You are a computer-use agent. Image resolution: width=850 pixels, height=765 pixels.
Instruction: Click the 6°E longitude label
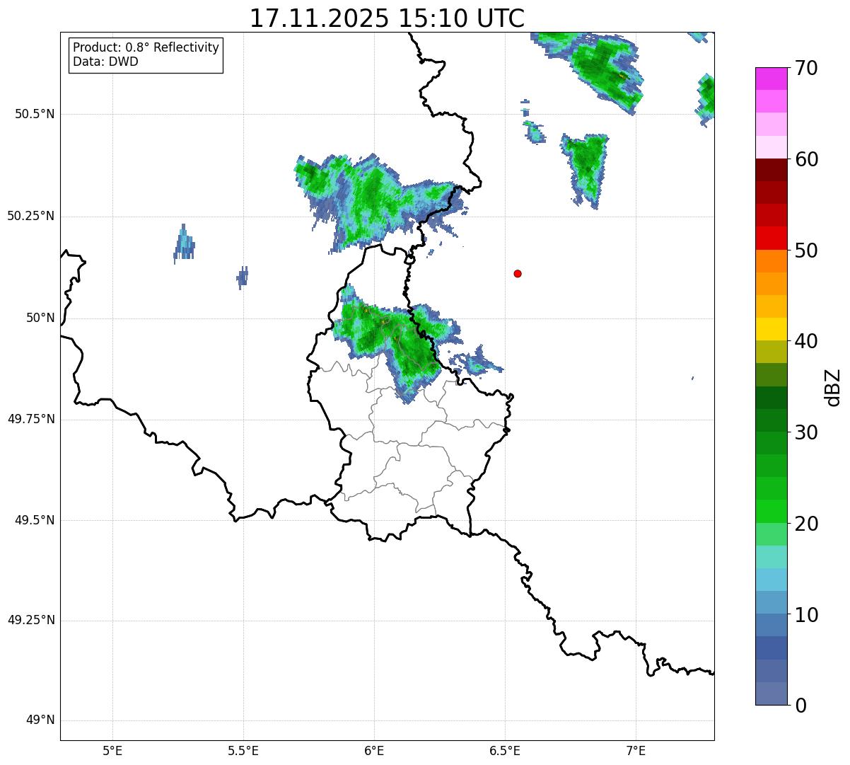coord(374,750)
